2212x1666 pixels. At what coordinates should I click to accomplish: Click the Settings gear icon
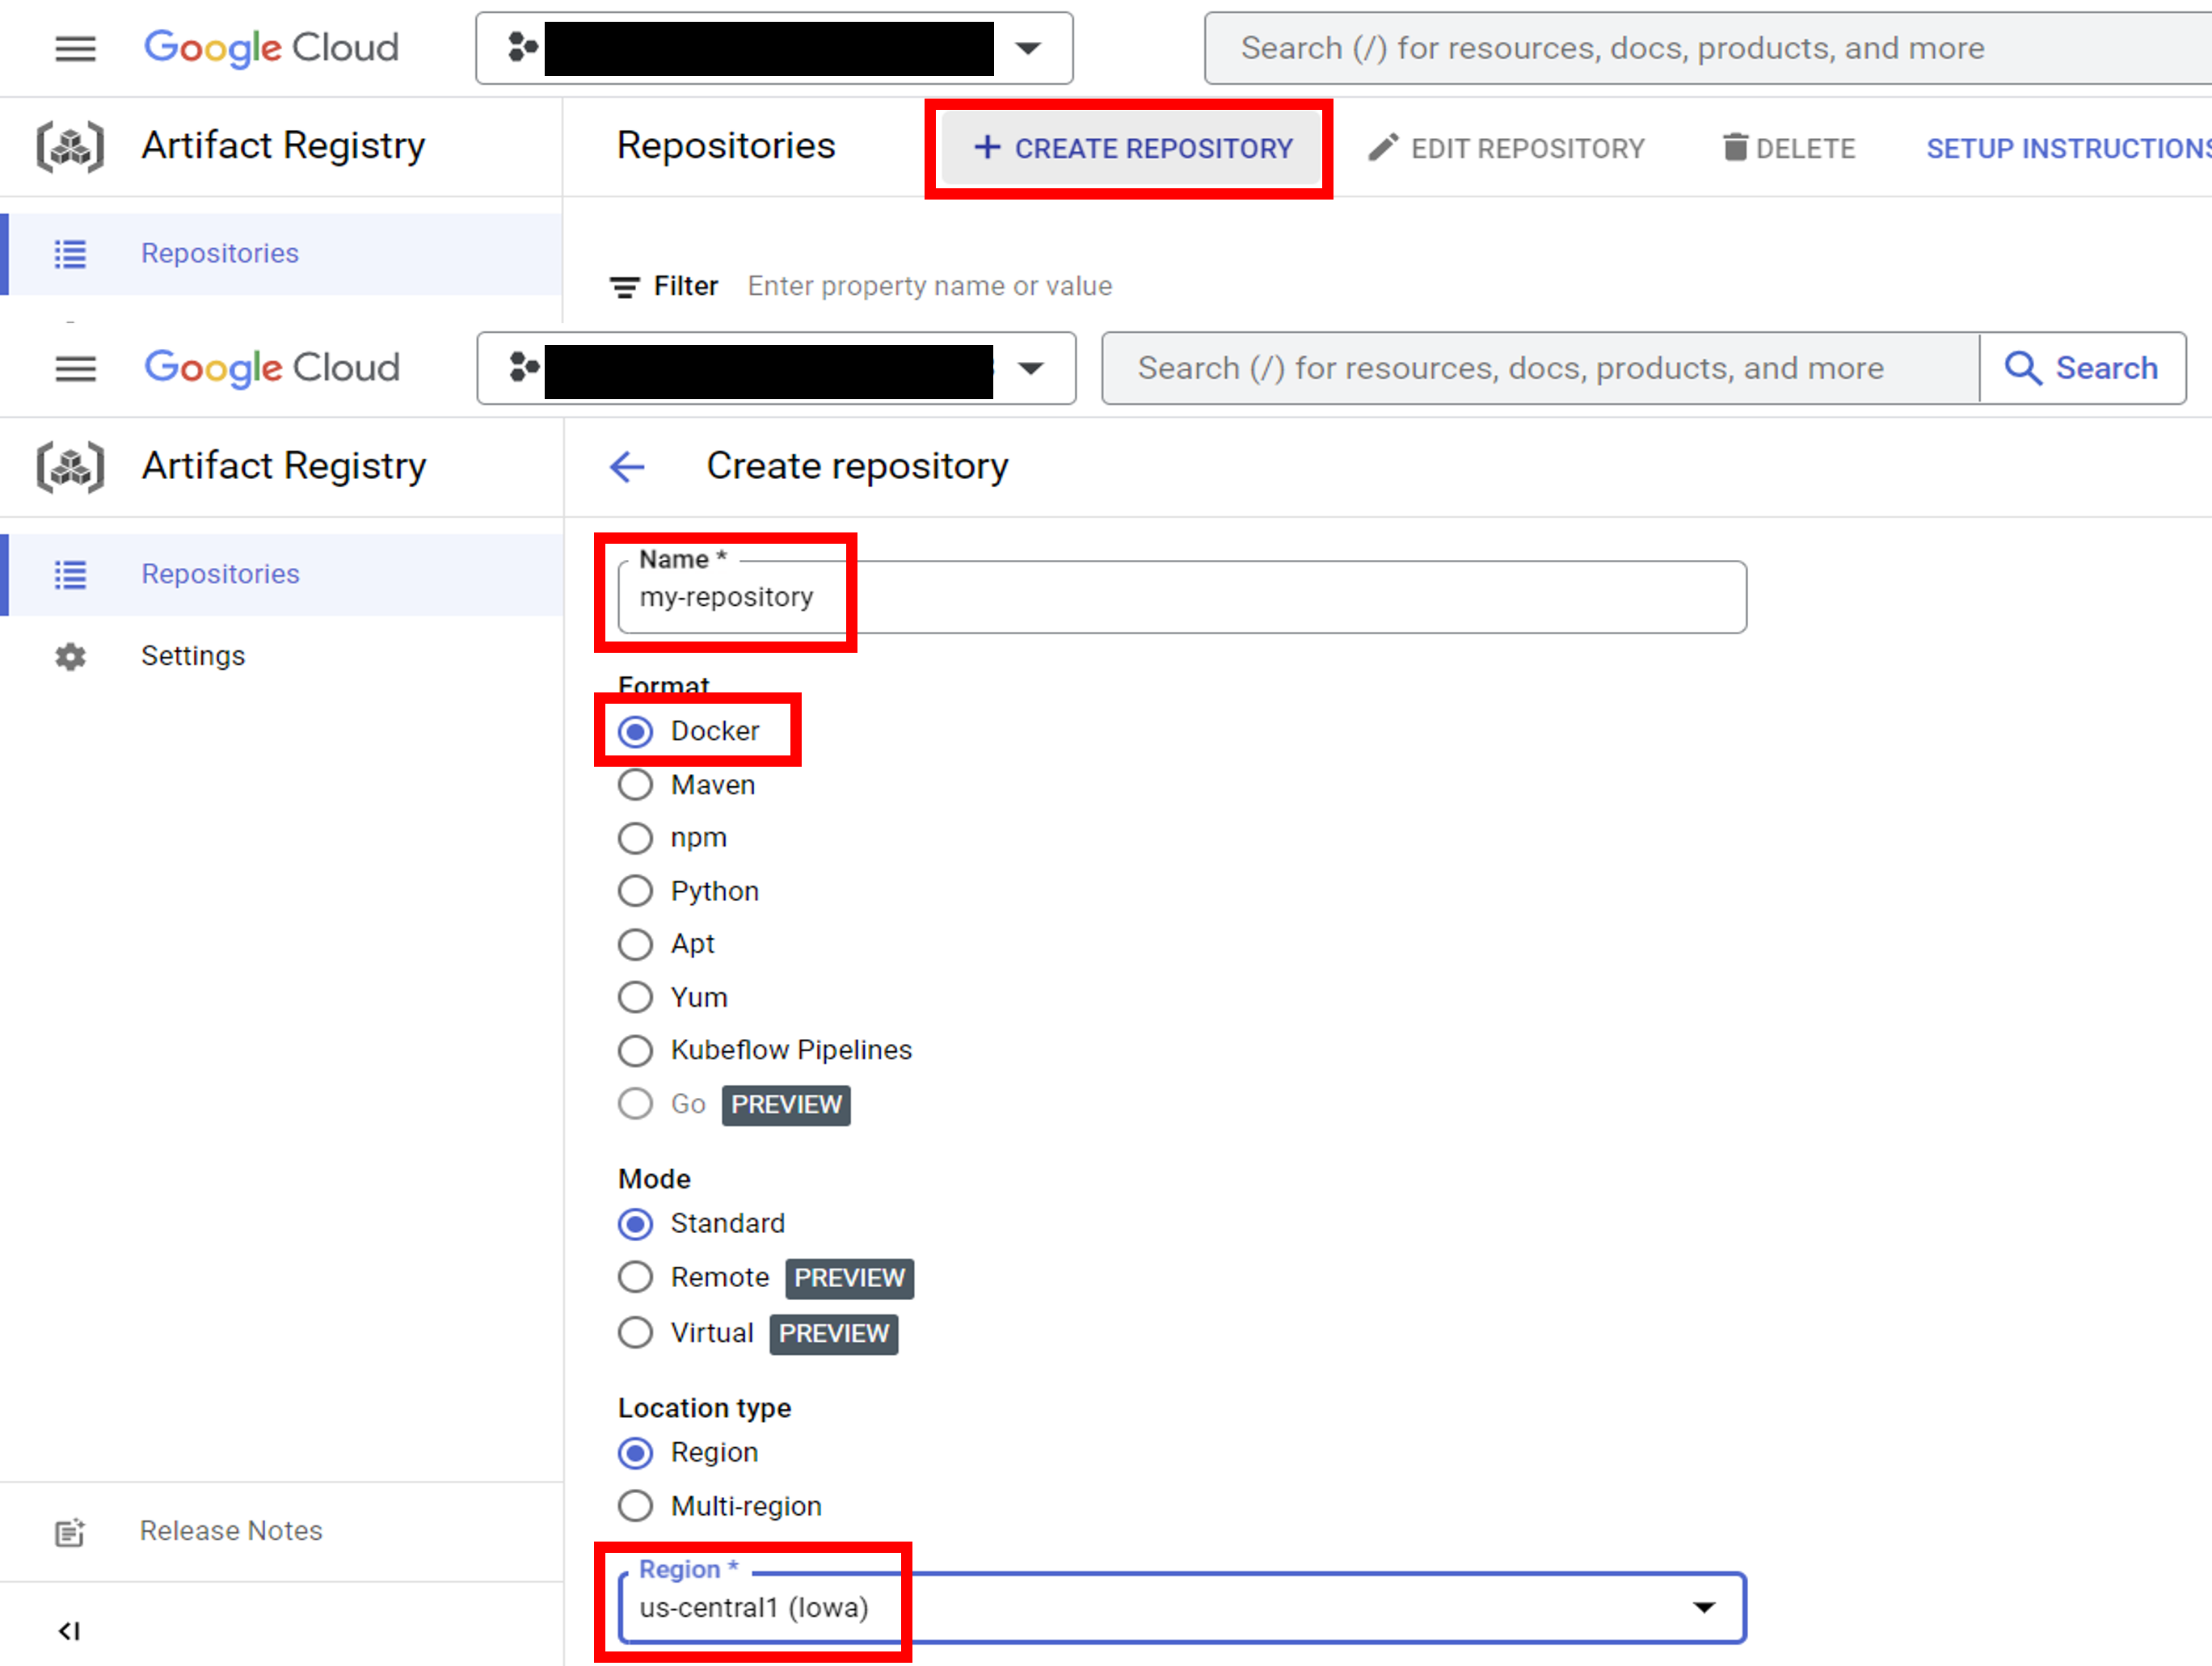click(x=70, y=656)
